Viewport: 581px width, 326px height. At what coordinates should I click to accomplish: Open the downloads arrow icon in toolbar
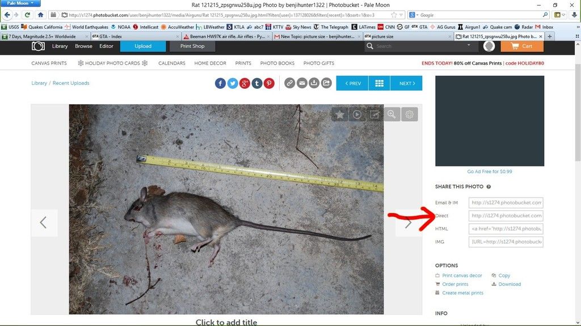coord(574,15)
